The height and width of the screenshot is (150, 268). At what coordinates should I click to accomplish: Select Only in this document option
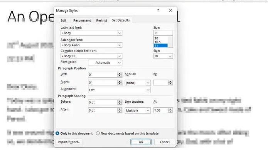tap(74, 133)
